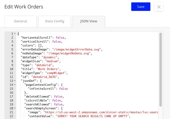Place cursor in the title "Work Orders" value
This screenshot has height=119, width=170.
click(x=48, y=69)
